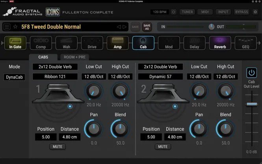Mute cab 1 with MUTE button
This screenshot has width=262, height=164.
pyautogui.click(x=58, y=147)
